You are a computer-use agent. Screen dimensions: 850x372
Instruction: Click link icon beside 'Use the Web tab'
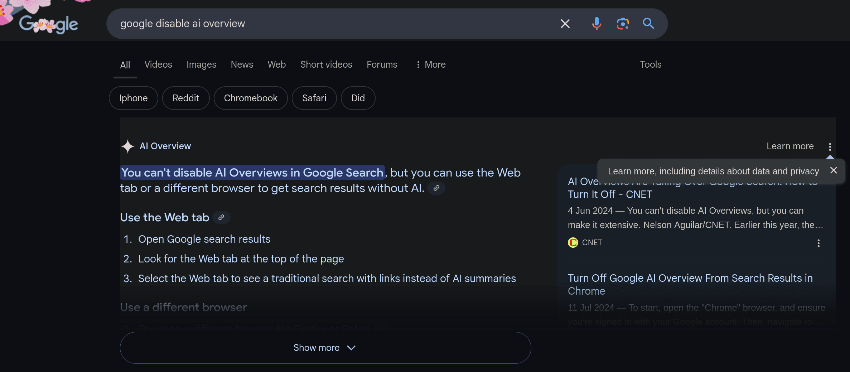tap(221, 217)
